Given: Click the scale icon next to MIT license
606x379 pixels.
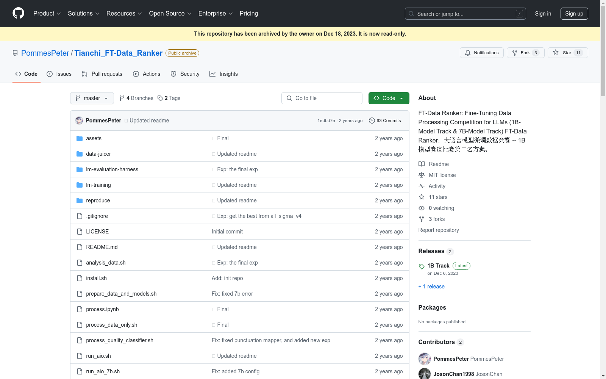Looking at the screenshot, I should click(x=422, y=175).
